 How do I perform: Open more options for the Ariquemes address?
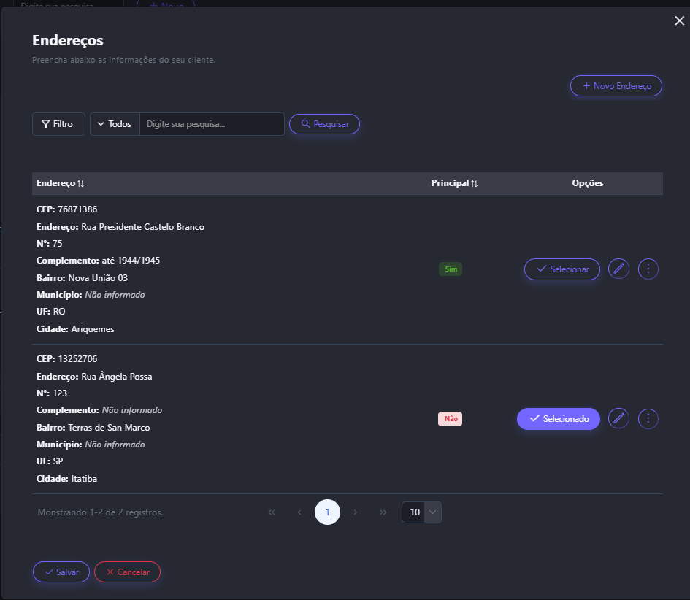pyautogui.click(x=648, y=269)
